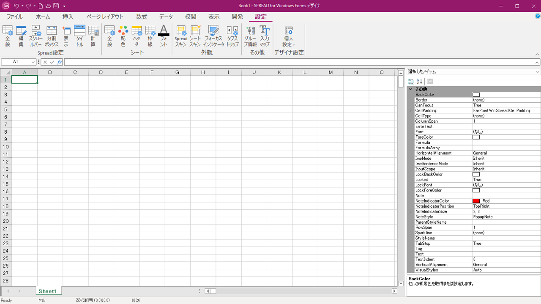The width and height of the screenshot is (541, 304).
Task: Open the A1 name box dropdown
Action: (33, 62)
